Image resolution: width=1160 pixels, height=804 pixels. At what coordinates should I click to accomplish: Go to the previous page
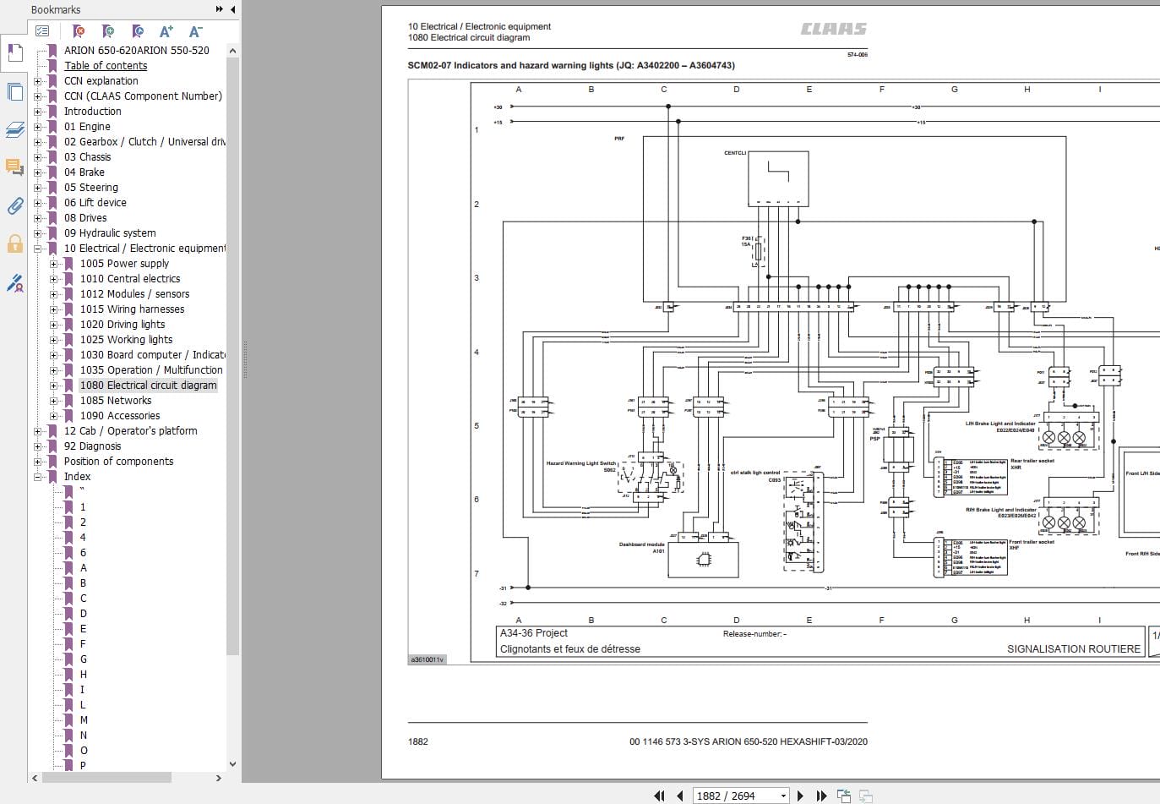tap(680, 796)
